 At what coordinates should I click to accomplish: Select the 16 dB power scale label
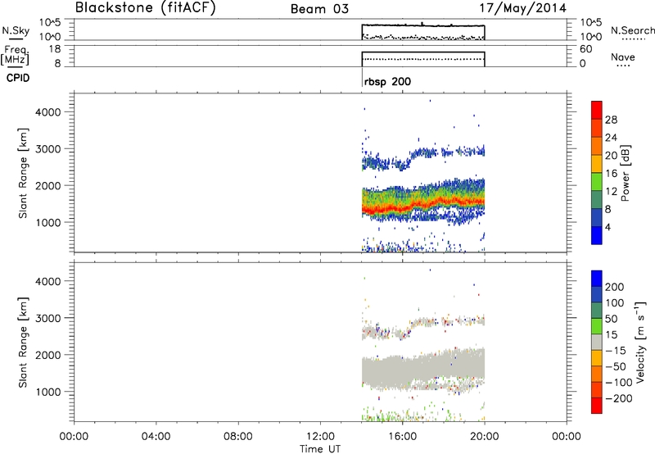tap(611, 174)
